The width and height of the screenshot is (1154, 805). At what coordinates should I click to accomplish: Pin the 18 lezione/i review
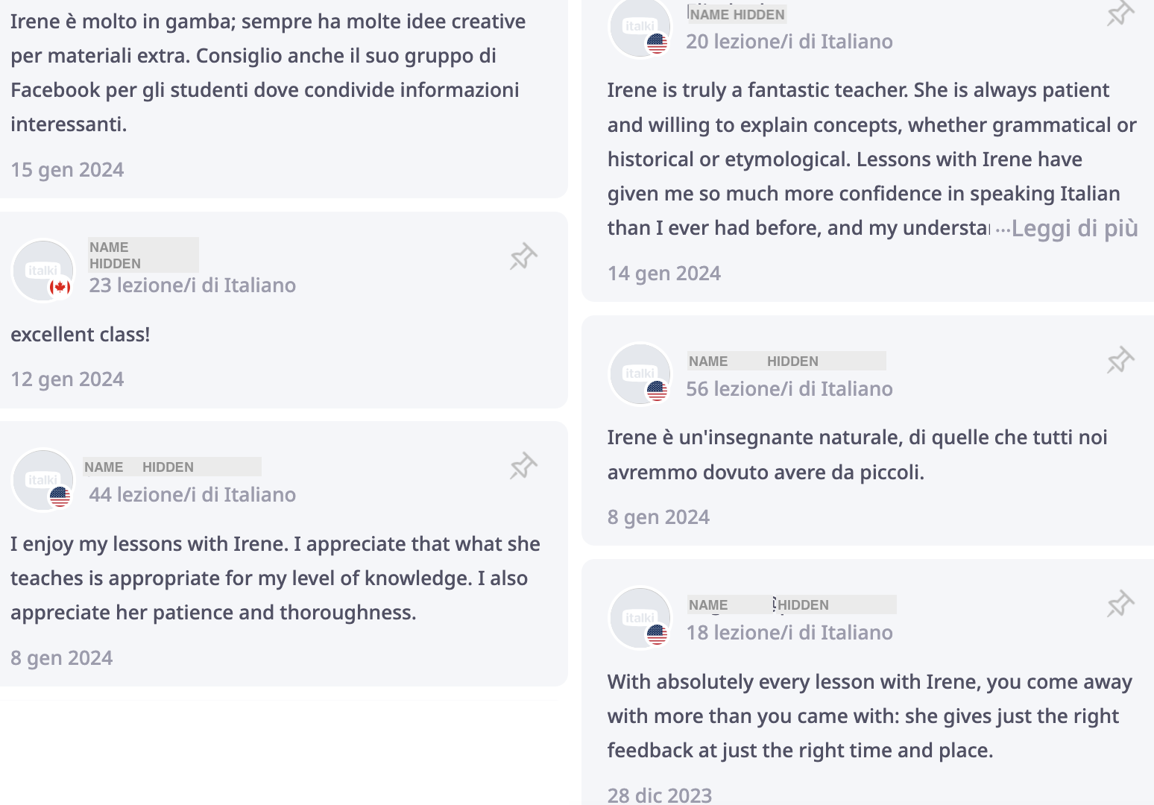(1120, 604)
